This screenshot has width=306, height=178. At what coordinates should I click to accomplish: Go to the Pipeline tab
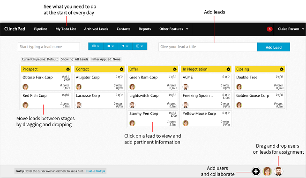pyautogui.click(x=40, y=29)
